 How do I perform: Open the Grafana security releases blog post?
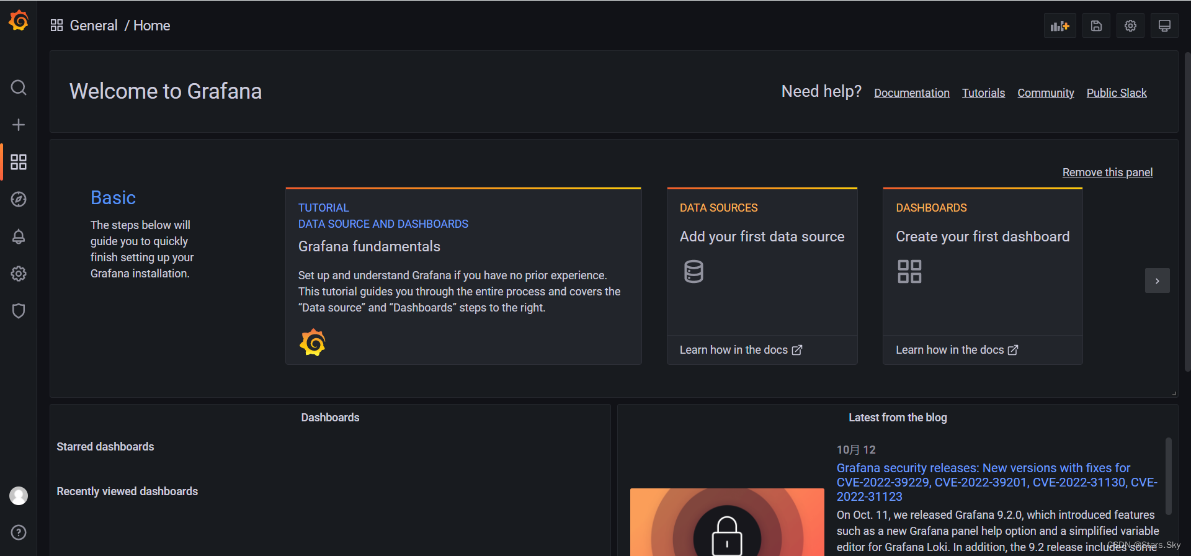click(997, 482)
